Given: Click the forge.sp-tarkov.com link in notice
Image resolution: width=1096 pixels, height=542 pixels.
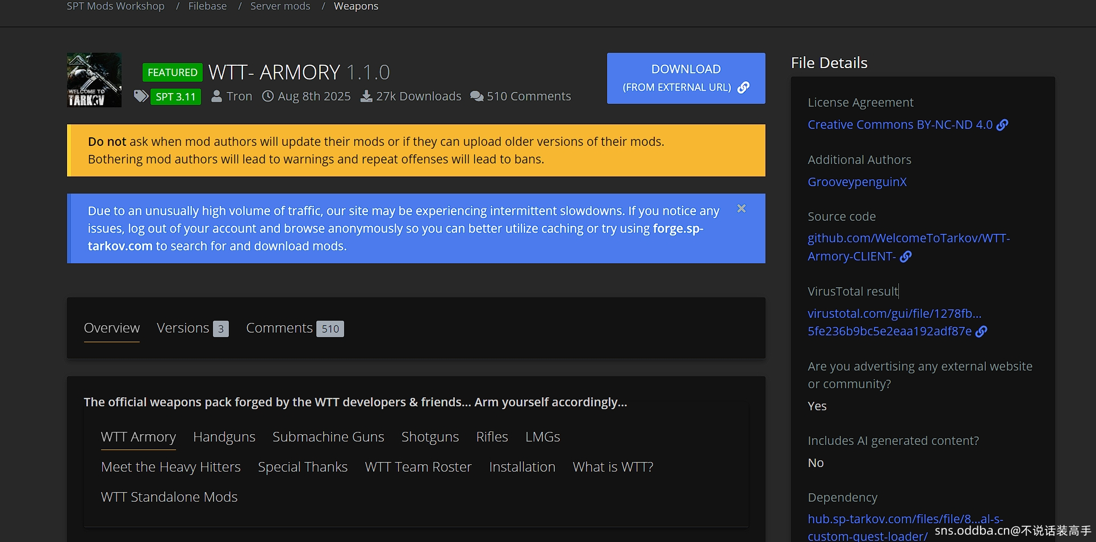Looking at the screenshot, I should pos(677,229).
